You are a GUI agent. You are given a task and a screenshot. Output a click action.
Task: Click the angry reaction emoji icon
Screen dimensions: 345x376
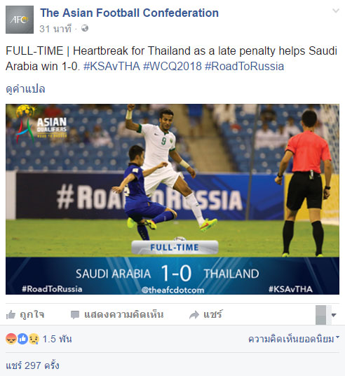11,339
